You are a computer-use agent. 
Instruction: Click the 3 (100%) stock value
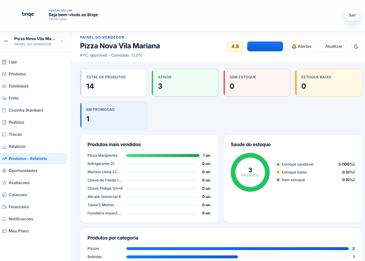[346, 164]
